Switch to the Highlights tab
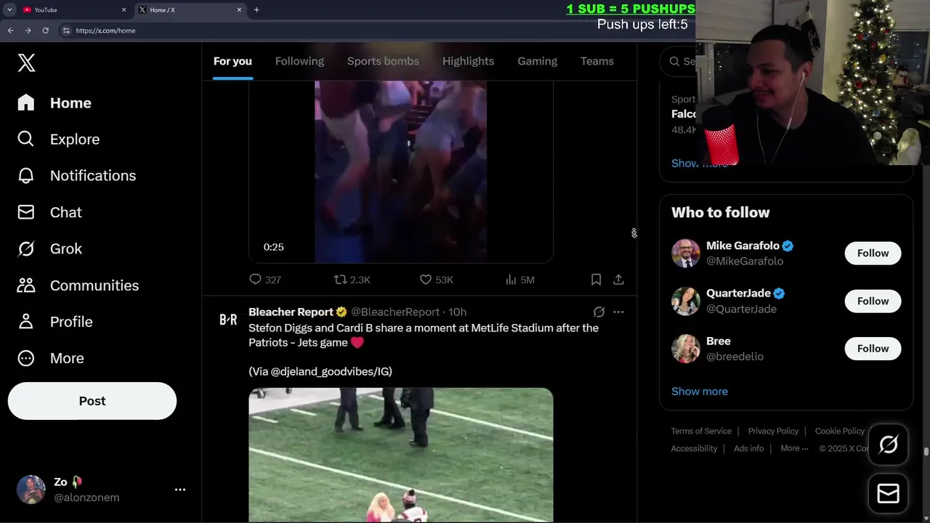This screenshot has height=523, width=930. coord(468,61)
